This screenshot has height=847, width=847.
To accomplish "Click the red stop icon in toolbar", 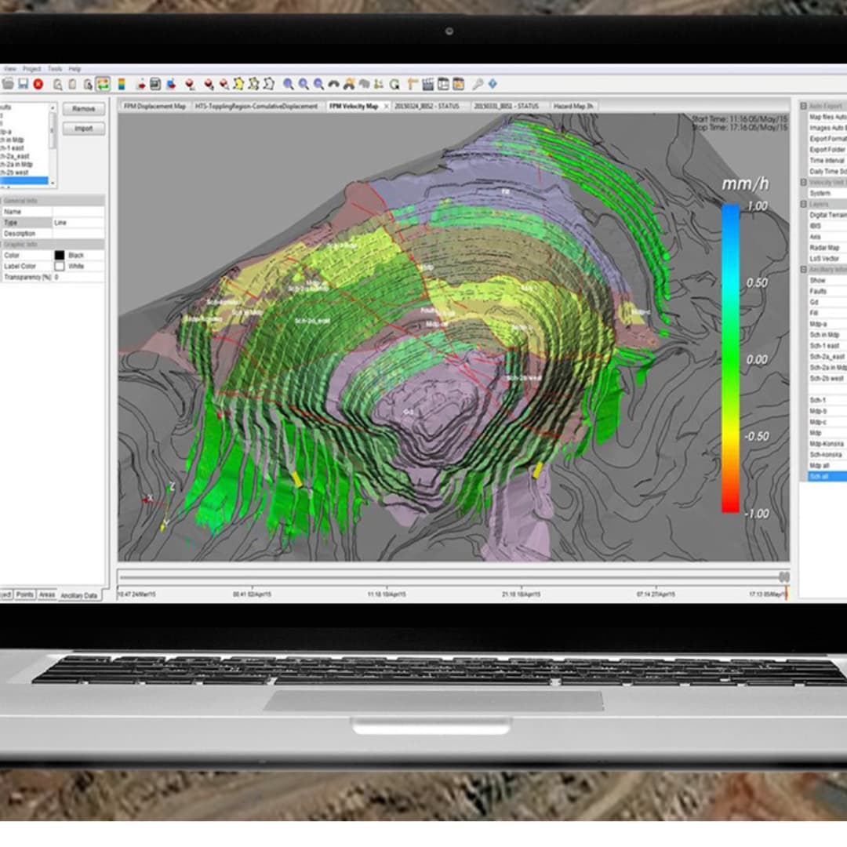I will tap(38, 84).
